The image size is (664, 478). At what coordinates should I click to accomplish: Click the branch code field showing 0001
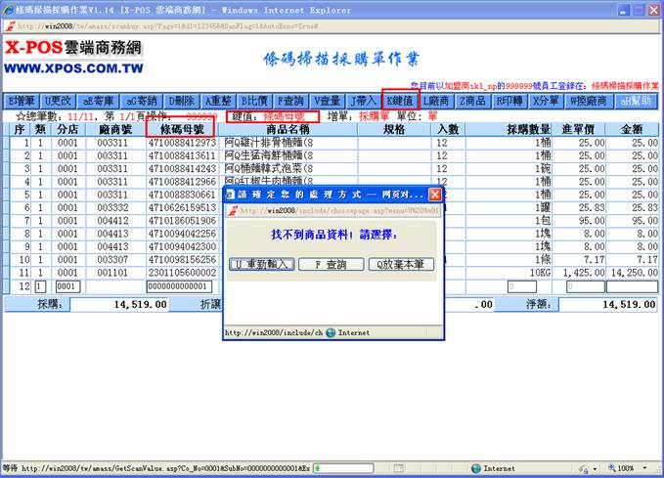[x=66, y=286]
